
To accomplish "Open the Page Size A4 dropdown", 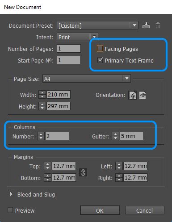I will [x=87, y=79].
